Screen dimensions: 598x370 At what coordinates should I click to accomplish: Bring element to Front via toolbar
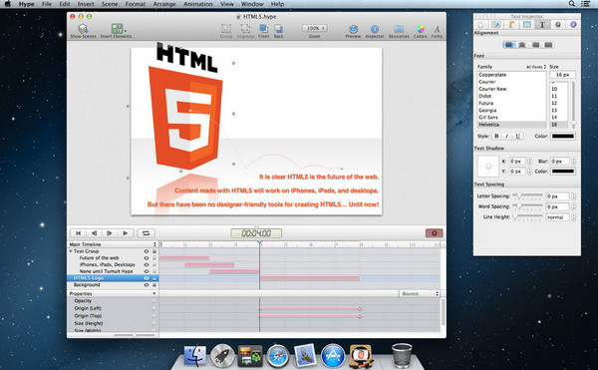[x=263, y=31]
